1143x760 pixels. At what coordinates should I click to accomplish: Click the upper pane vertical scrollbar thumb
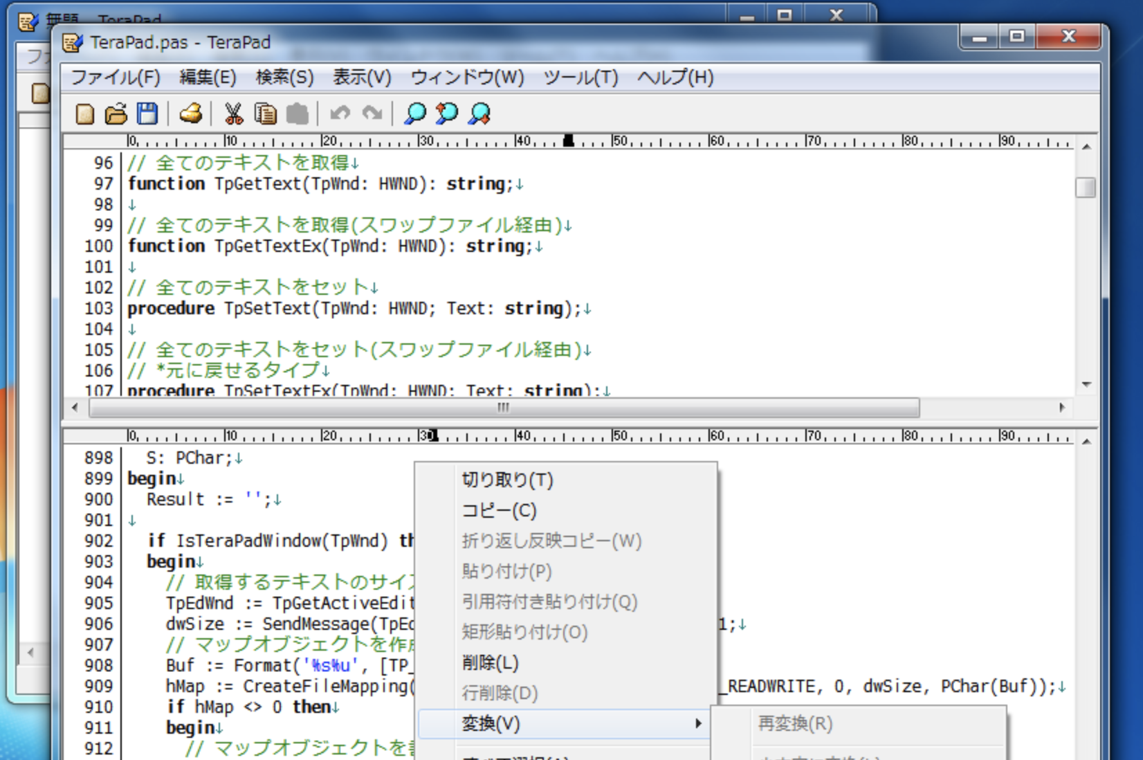point(1086,188)
